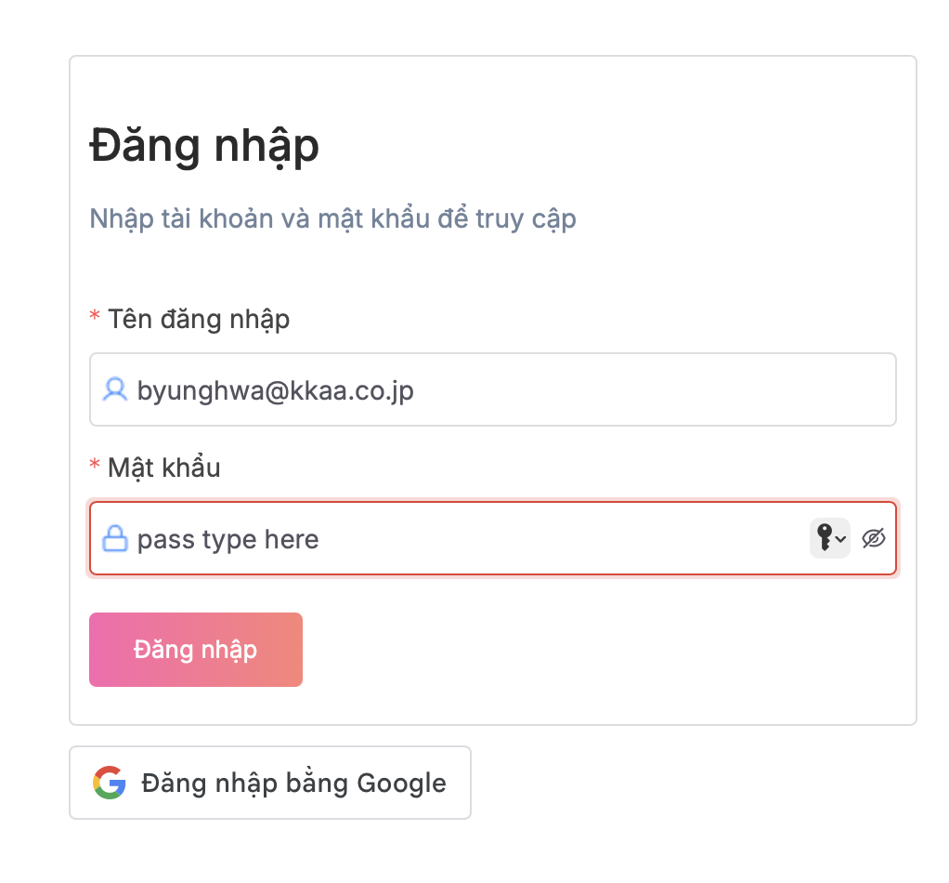
Task: Expand the saved passwords suggestion dropdown
Action: pos(840,540)
